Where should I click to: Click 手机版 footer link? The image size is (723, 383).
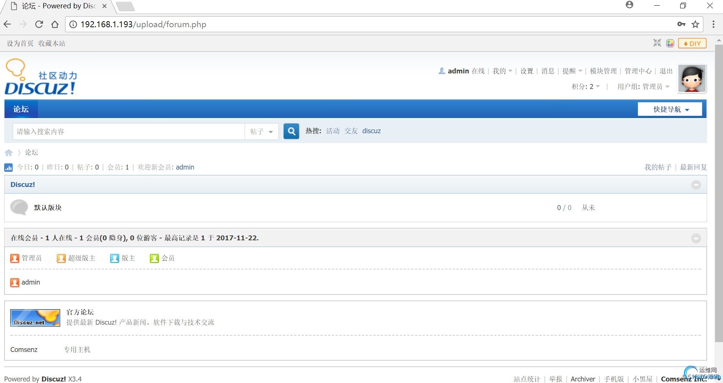pos(614,379)
